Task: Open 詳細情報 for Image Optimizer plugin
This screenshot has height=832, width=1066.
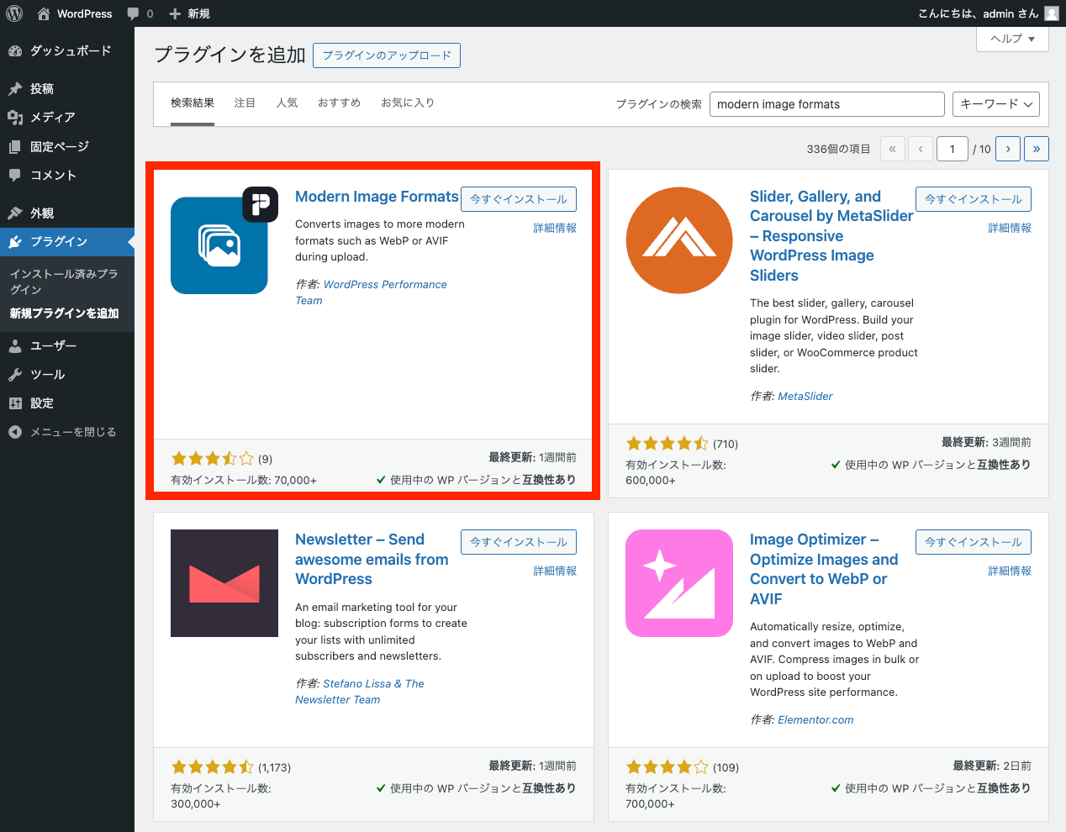Action: (1010, 571)
